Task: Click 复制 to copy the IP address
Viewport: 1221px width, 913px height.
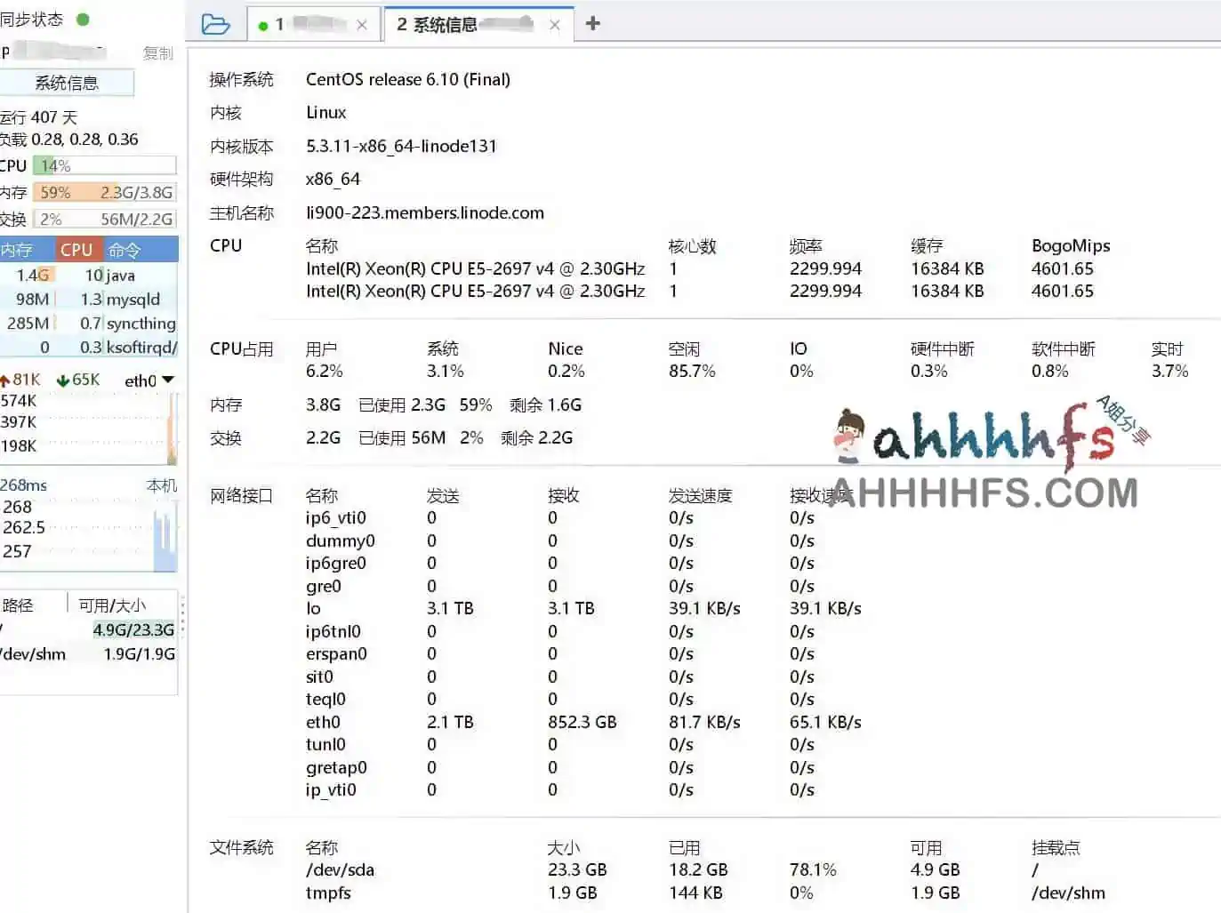Action: coord(157,53)
